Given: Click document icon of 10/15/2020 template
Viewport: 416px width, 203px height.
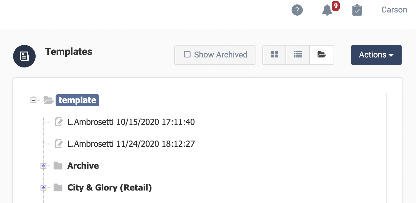Looking at the screenshot, I should click(x=58, y=122).
